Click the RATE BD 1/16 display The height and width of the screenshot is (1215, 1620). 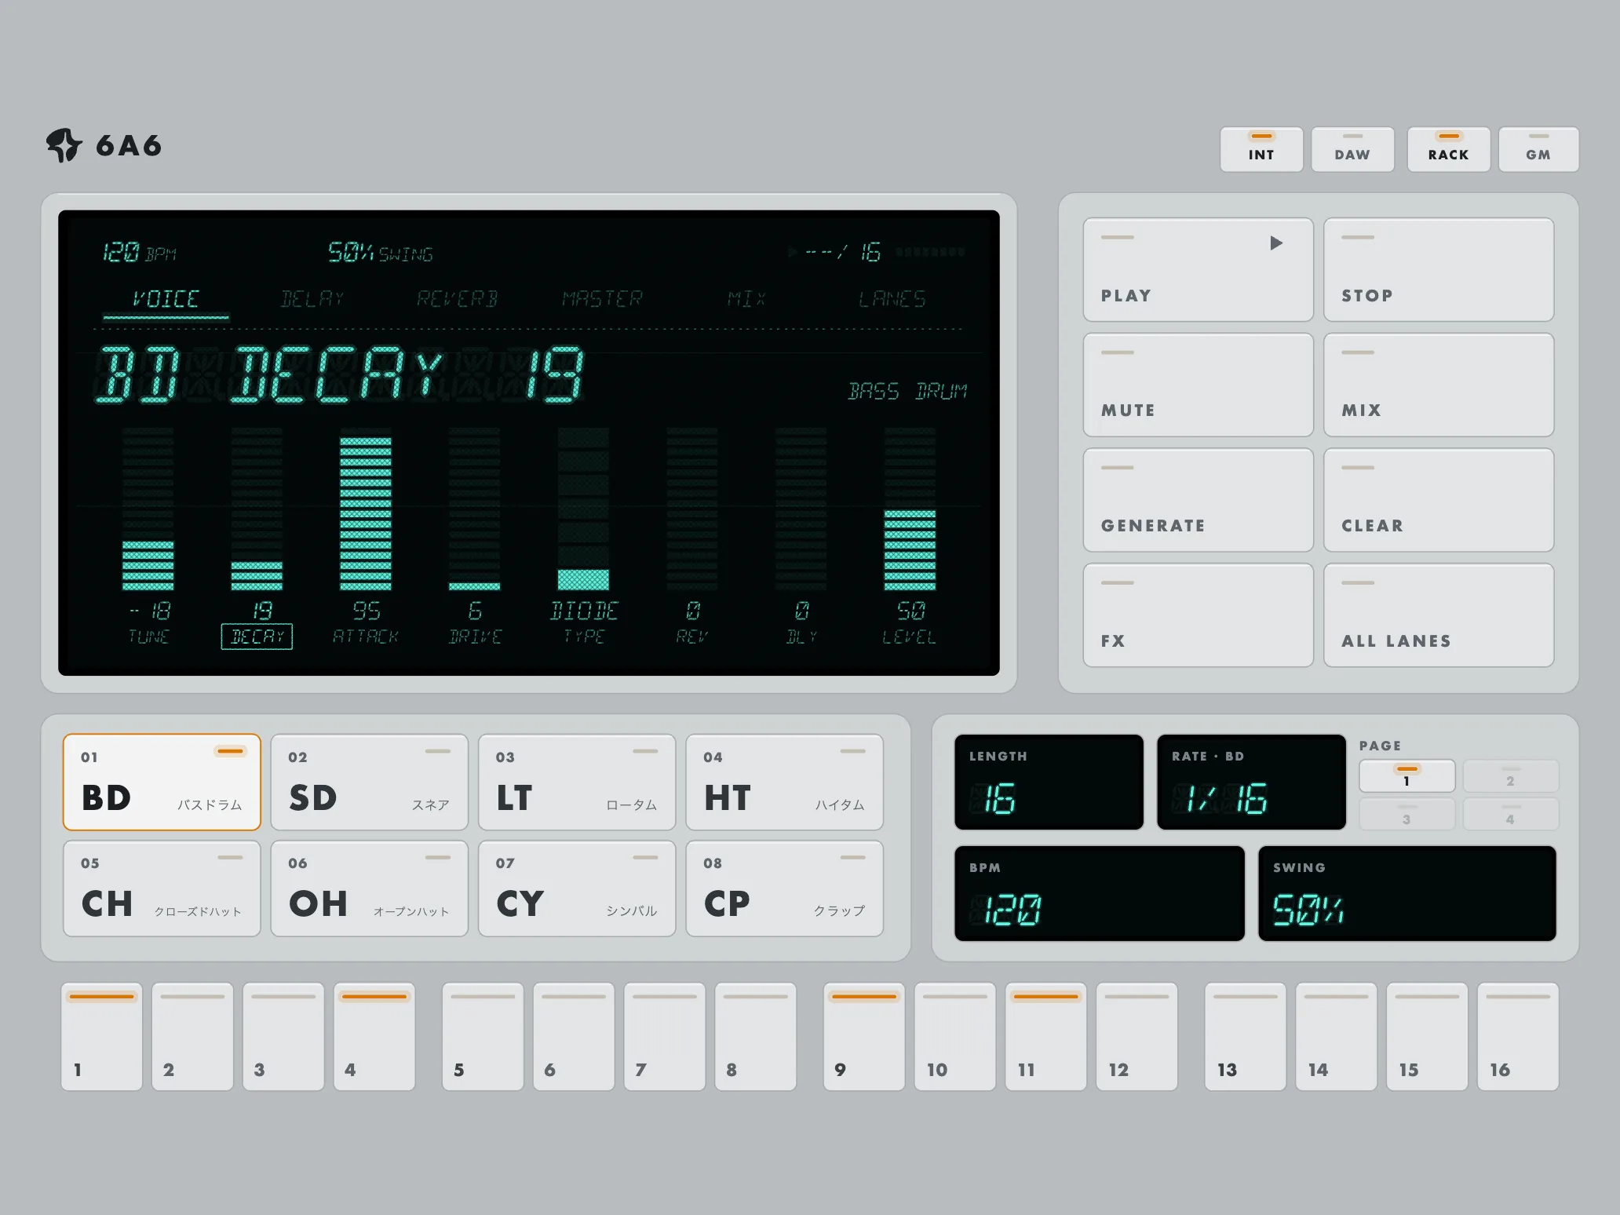click(1251, 782)
